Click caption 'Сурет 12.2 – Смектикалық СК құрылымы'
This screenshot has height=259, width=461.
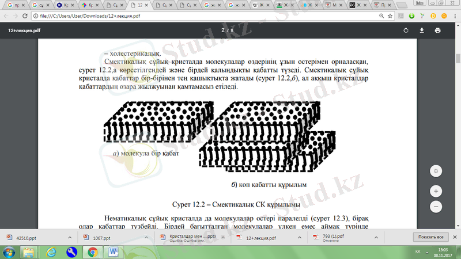[x=236, y=204]
